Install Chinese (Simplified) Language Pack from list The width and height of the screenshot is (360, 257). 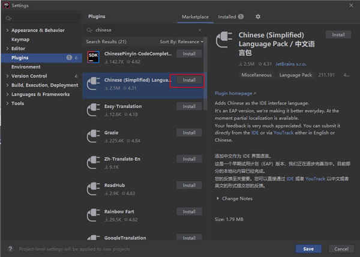189,80
